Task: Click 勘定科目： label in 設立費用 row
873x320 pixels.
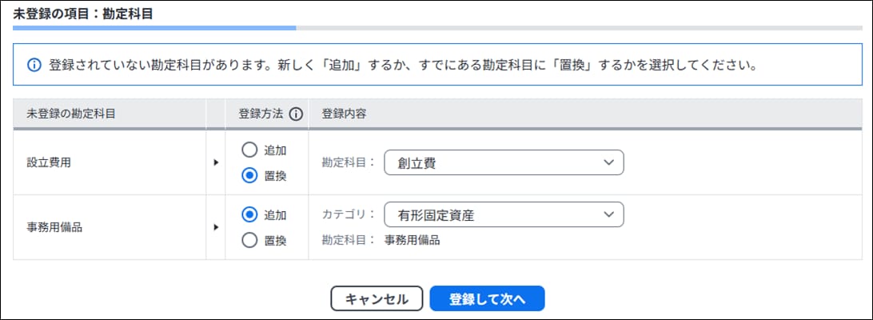Action: [x=349, y=162]
